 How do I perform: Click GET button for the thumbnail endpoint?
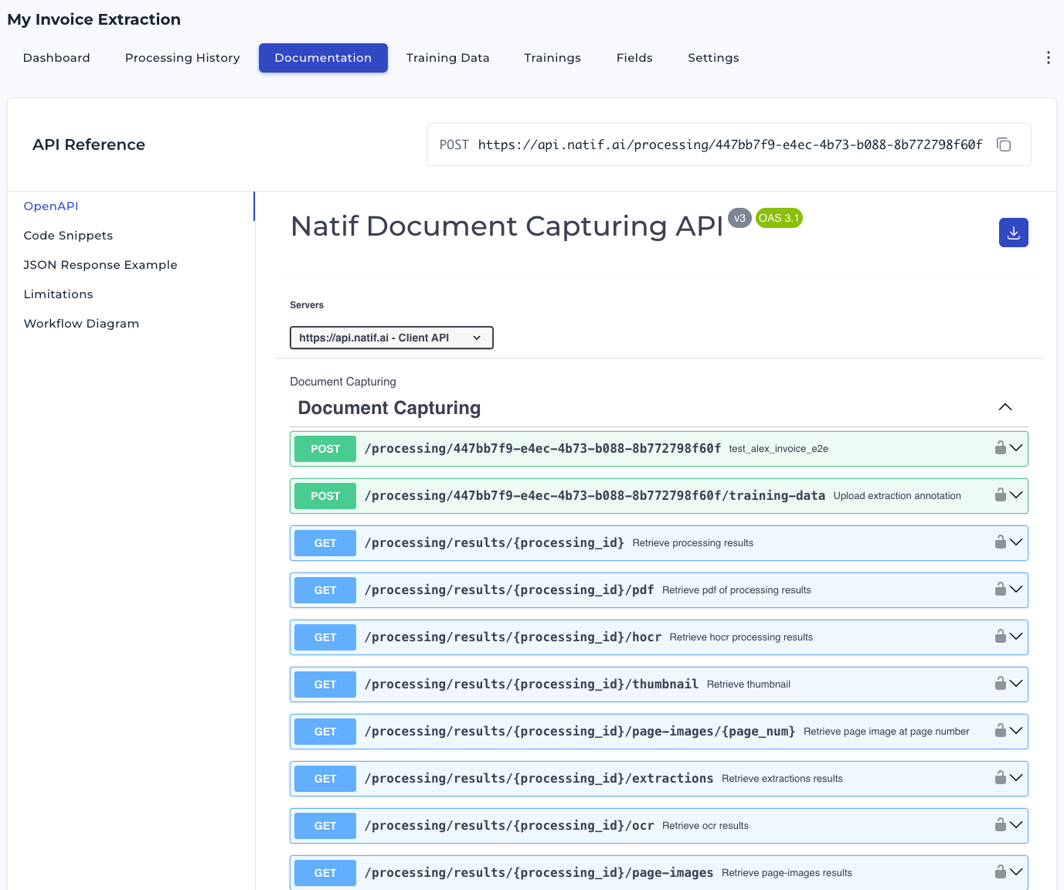point(325,684)
